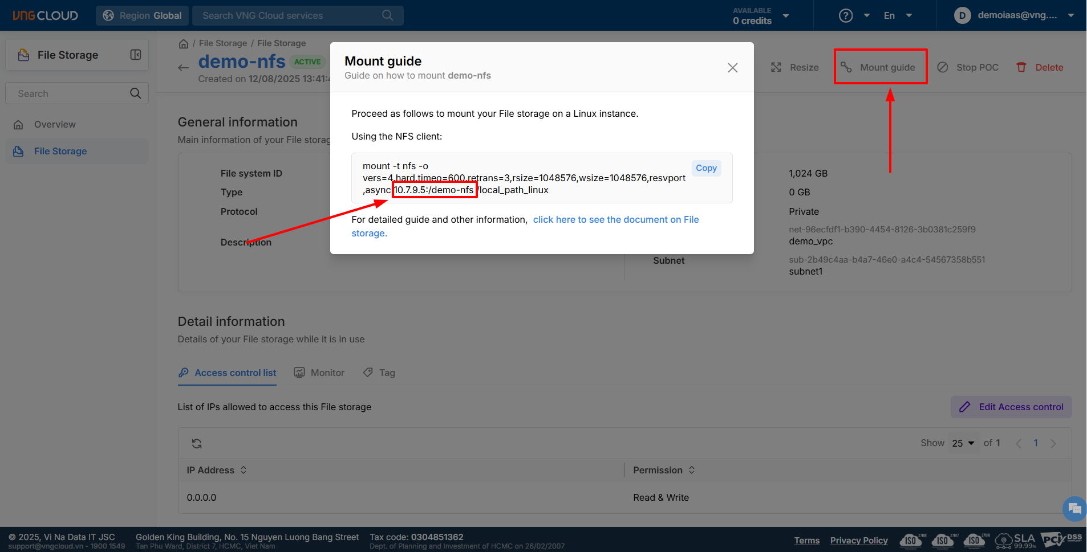This screenshot has height=552, width=1087.
Task: Open the File storage documentation link
Action: point(615,220)
